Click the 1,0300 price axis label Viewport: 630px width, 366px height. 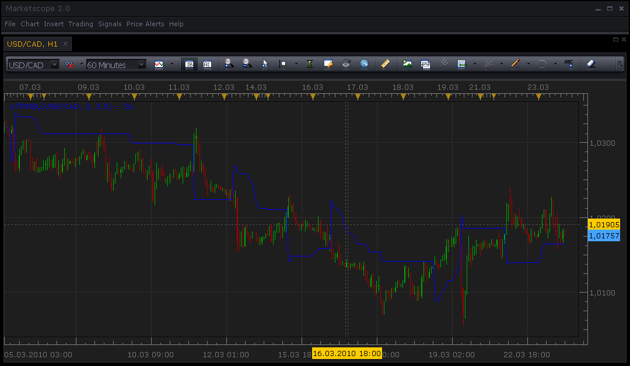pyautogui.click(x=602, y=143)
